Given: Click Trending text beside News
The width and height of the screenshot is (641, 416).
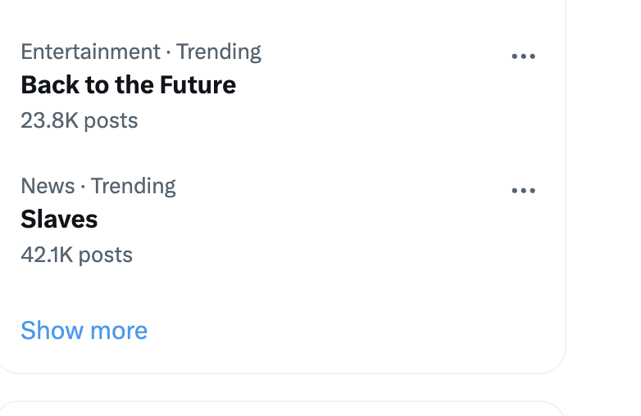Looking at the screenshot, I should 133,186.
